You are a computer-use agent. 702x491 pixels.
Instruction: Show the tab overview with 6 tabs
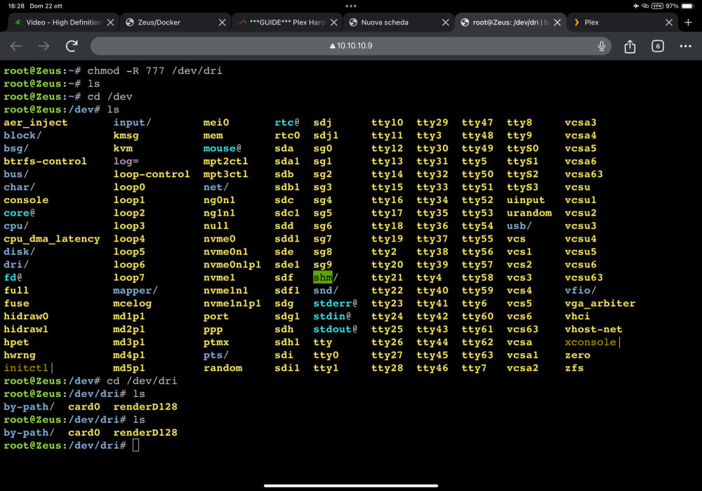coord(657,46)
